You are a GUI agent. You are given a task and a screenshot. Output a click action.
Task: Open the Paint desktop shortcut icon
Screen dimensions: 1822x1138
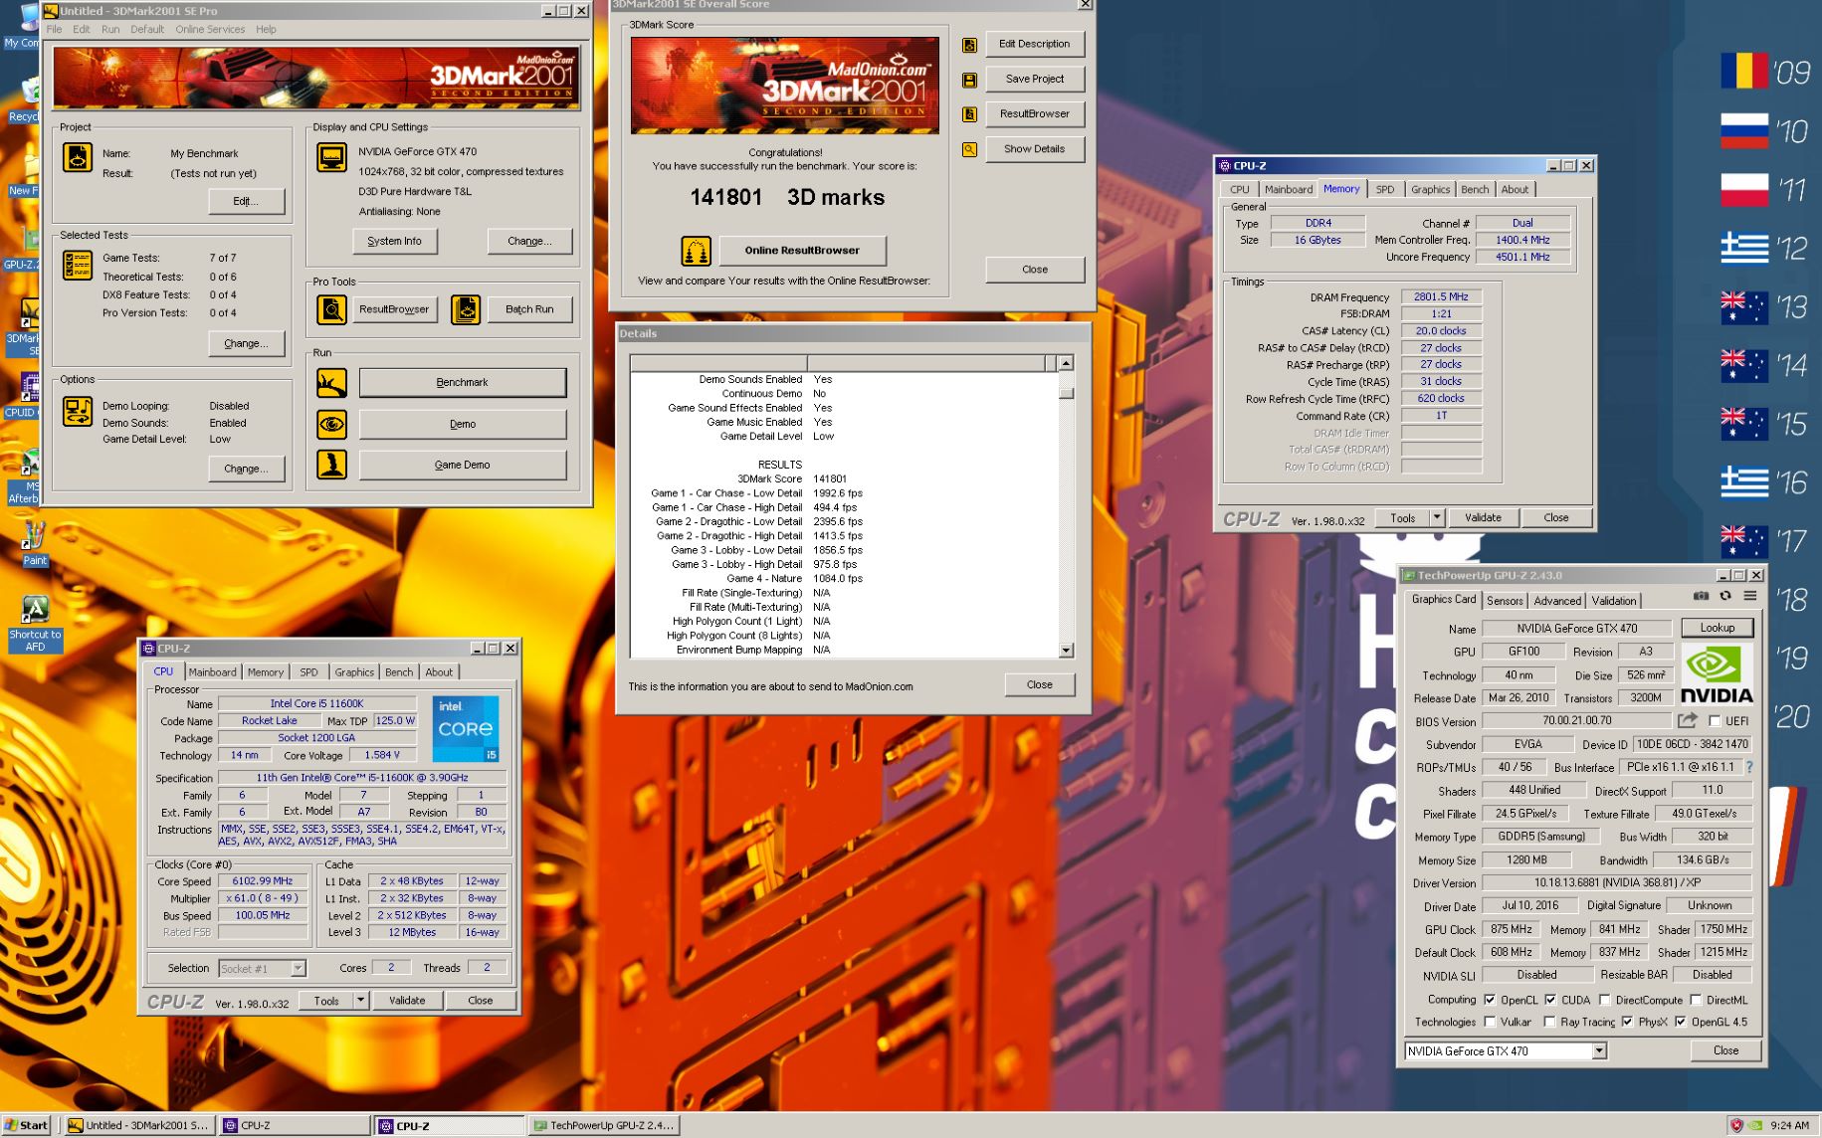35,543
